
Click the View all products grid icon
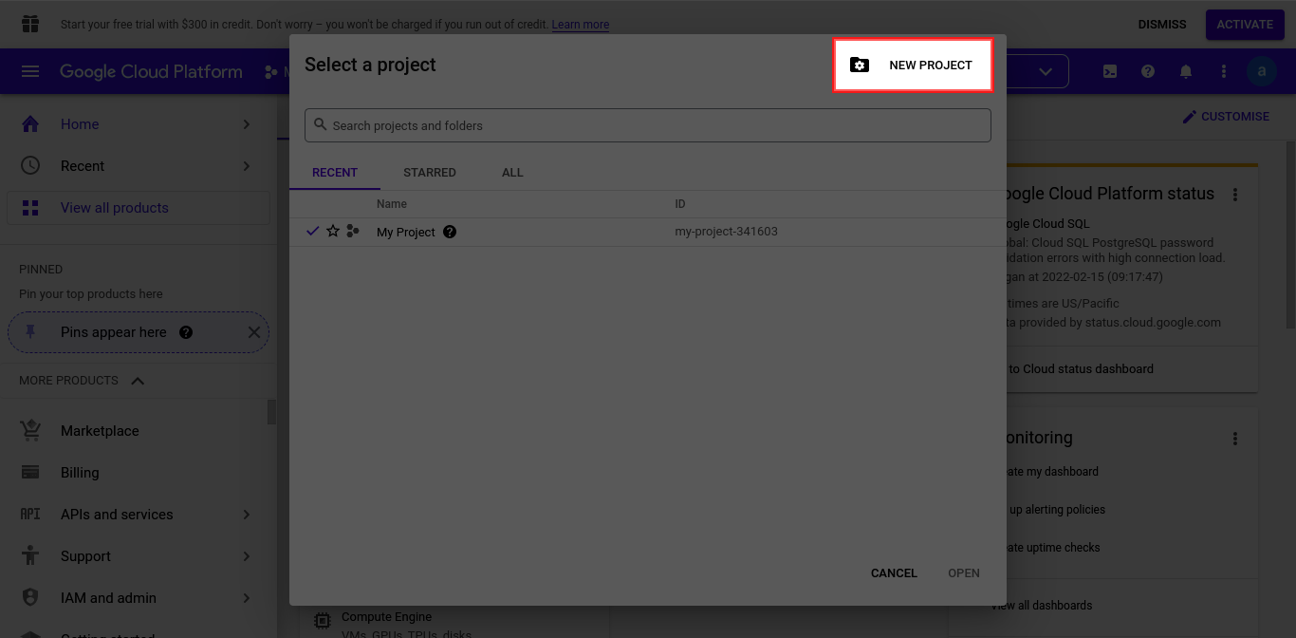click(30, 208)
